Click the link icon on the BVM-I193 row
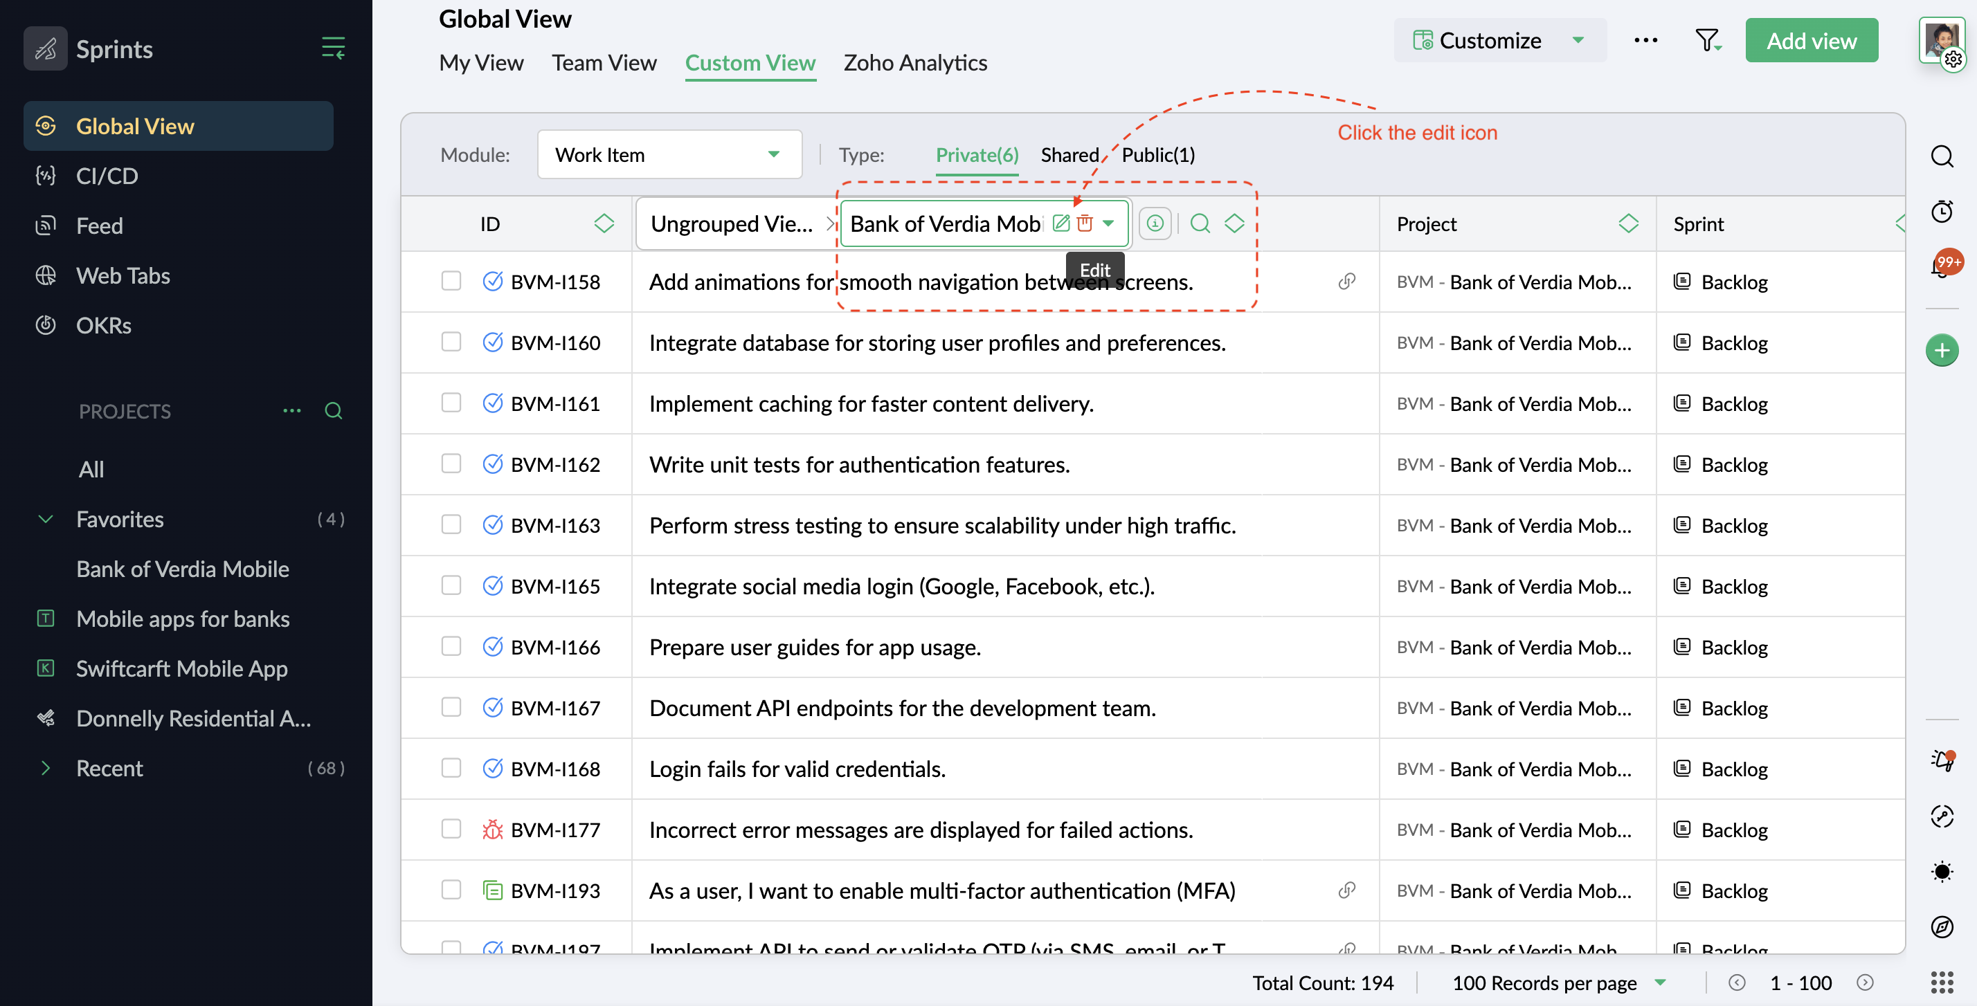 (1346, 890)
